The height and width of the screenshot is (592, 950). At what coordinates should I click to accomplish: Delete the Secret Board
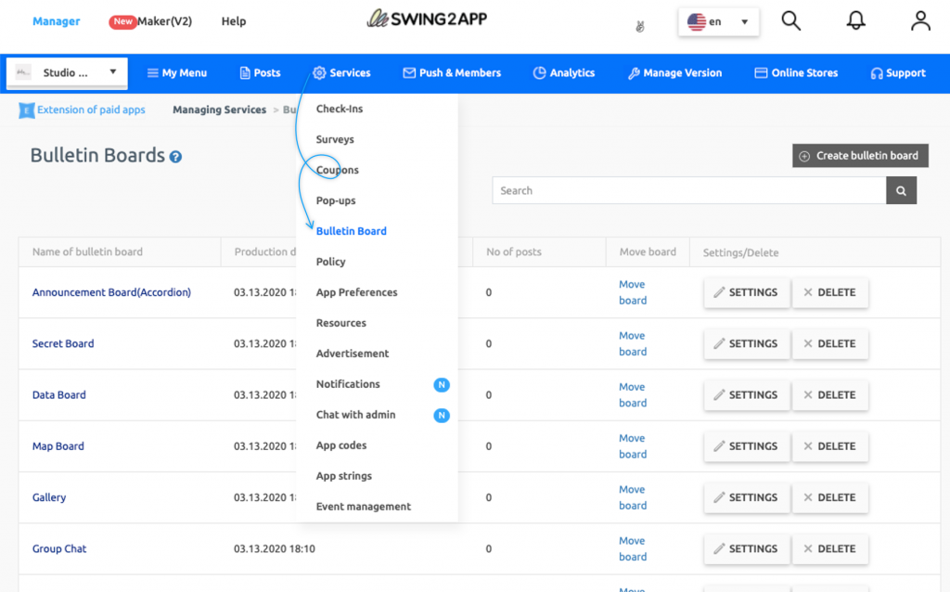tap(829, 343)
